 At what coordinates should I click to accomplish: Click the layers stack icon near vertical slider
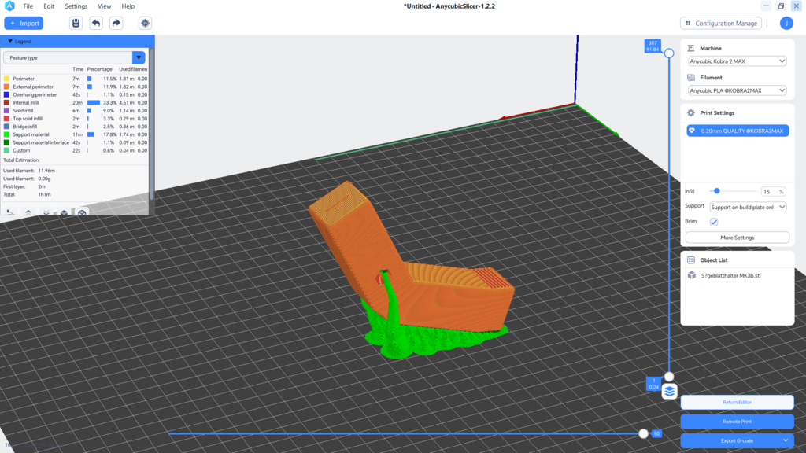[x=669, y=391]
